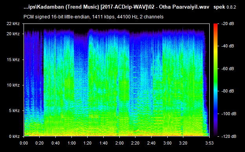Image resolution: width=245 pixels, height=152 pixels.
Task: Click the spek 0.8.2 version label
Action: point(225,7)
